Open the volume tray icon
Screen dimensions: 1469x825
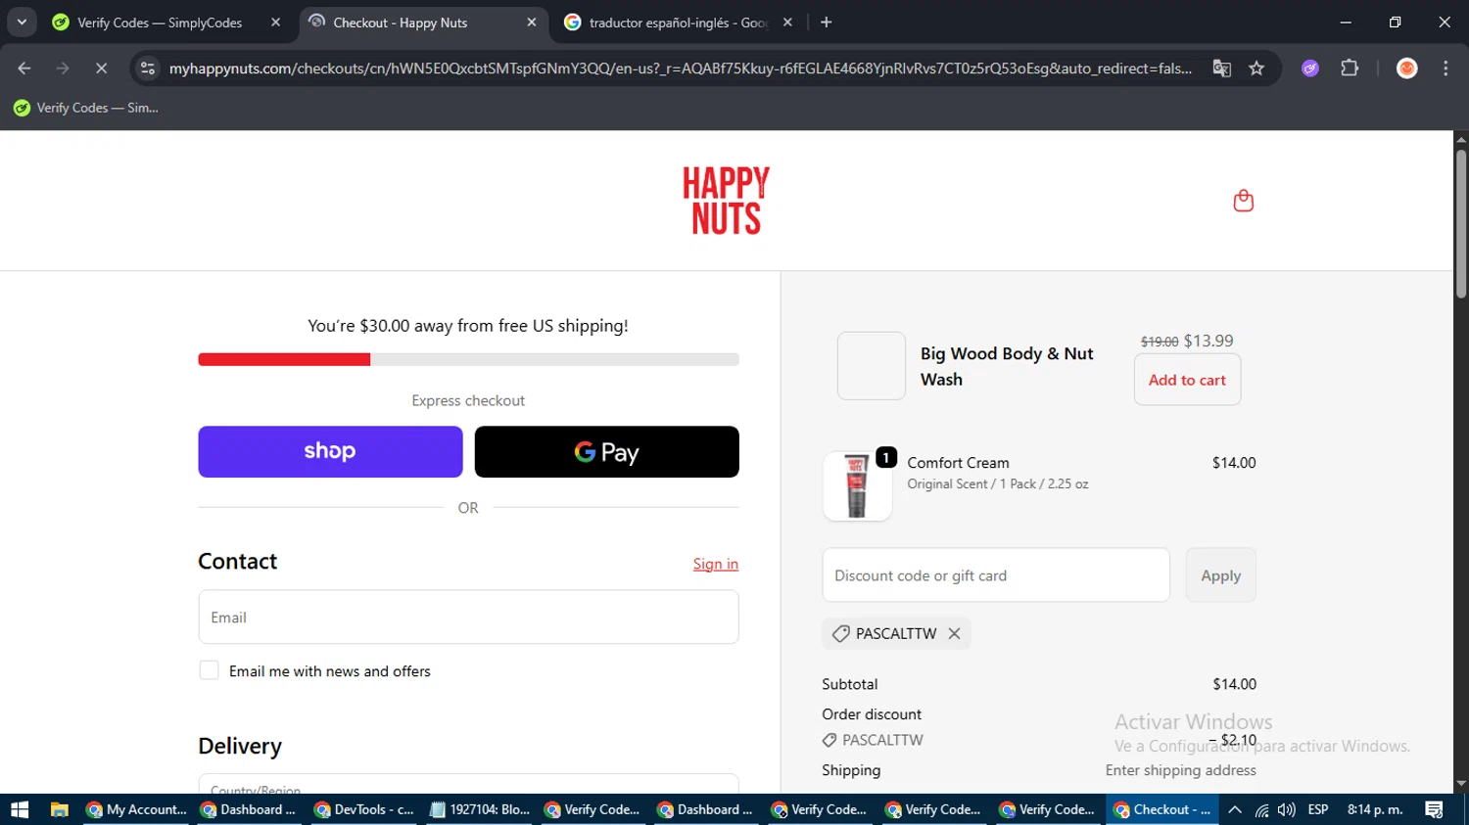[1287, 809]
